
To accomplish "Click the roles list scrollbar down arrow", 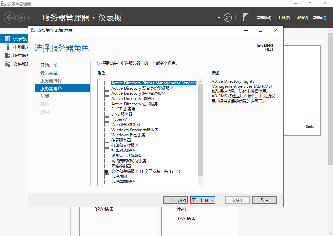I will point(200,183).
